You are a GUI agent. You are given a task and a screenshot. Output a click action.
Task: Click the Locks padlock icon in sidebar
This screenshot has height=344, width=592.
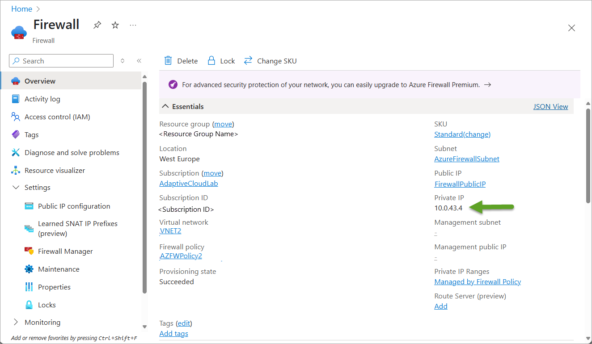pos(29,305)
